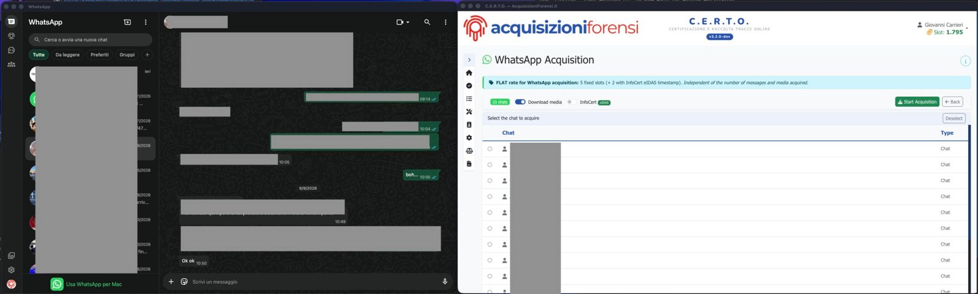Start a new chat in WhatsApp
Viewport: 978px width, 294px height.
(x=127, y=22)
